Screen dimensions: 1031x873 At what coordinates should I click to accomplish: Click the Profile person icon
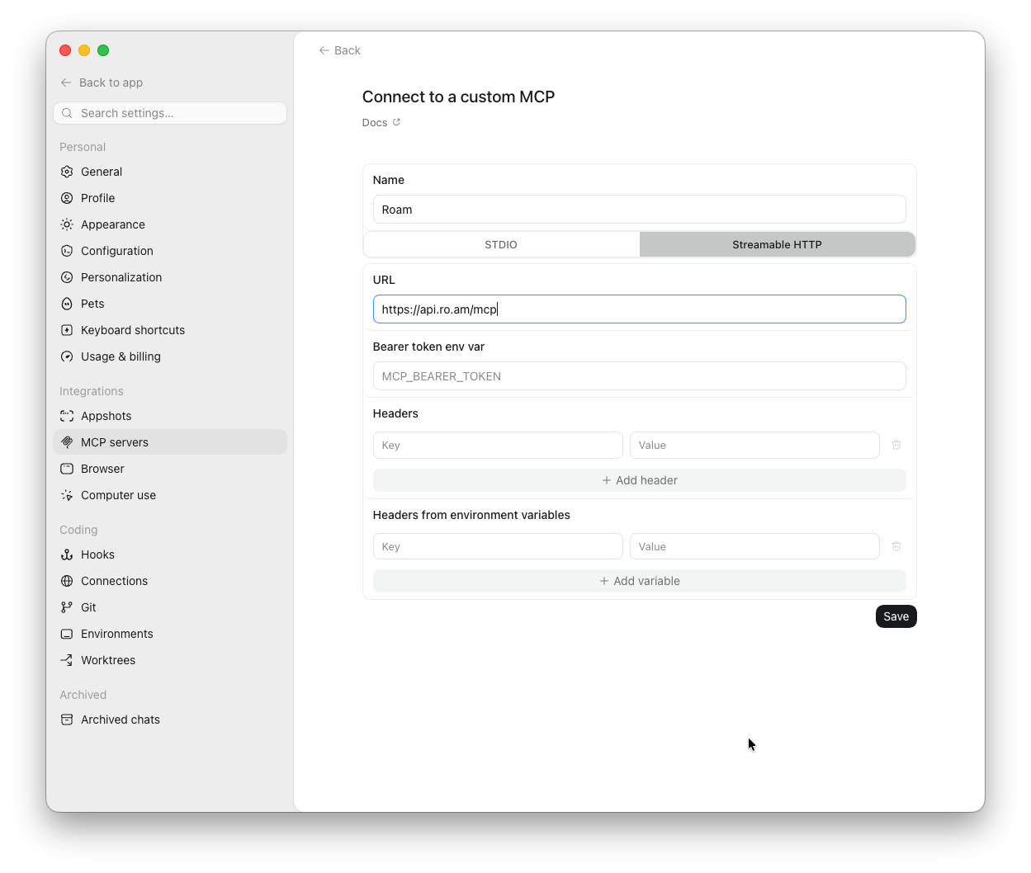pyautogui.click(x=67, y=198)
